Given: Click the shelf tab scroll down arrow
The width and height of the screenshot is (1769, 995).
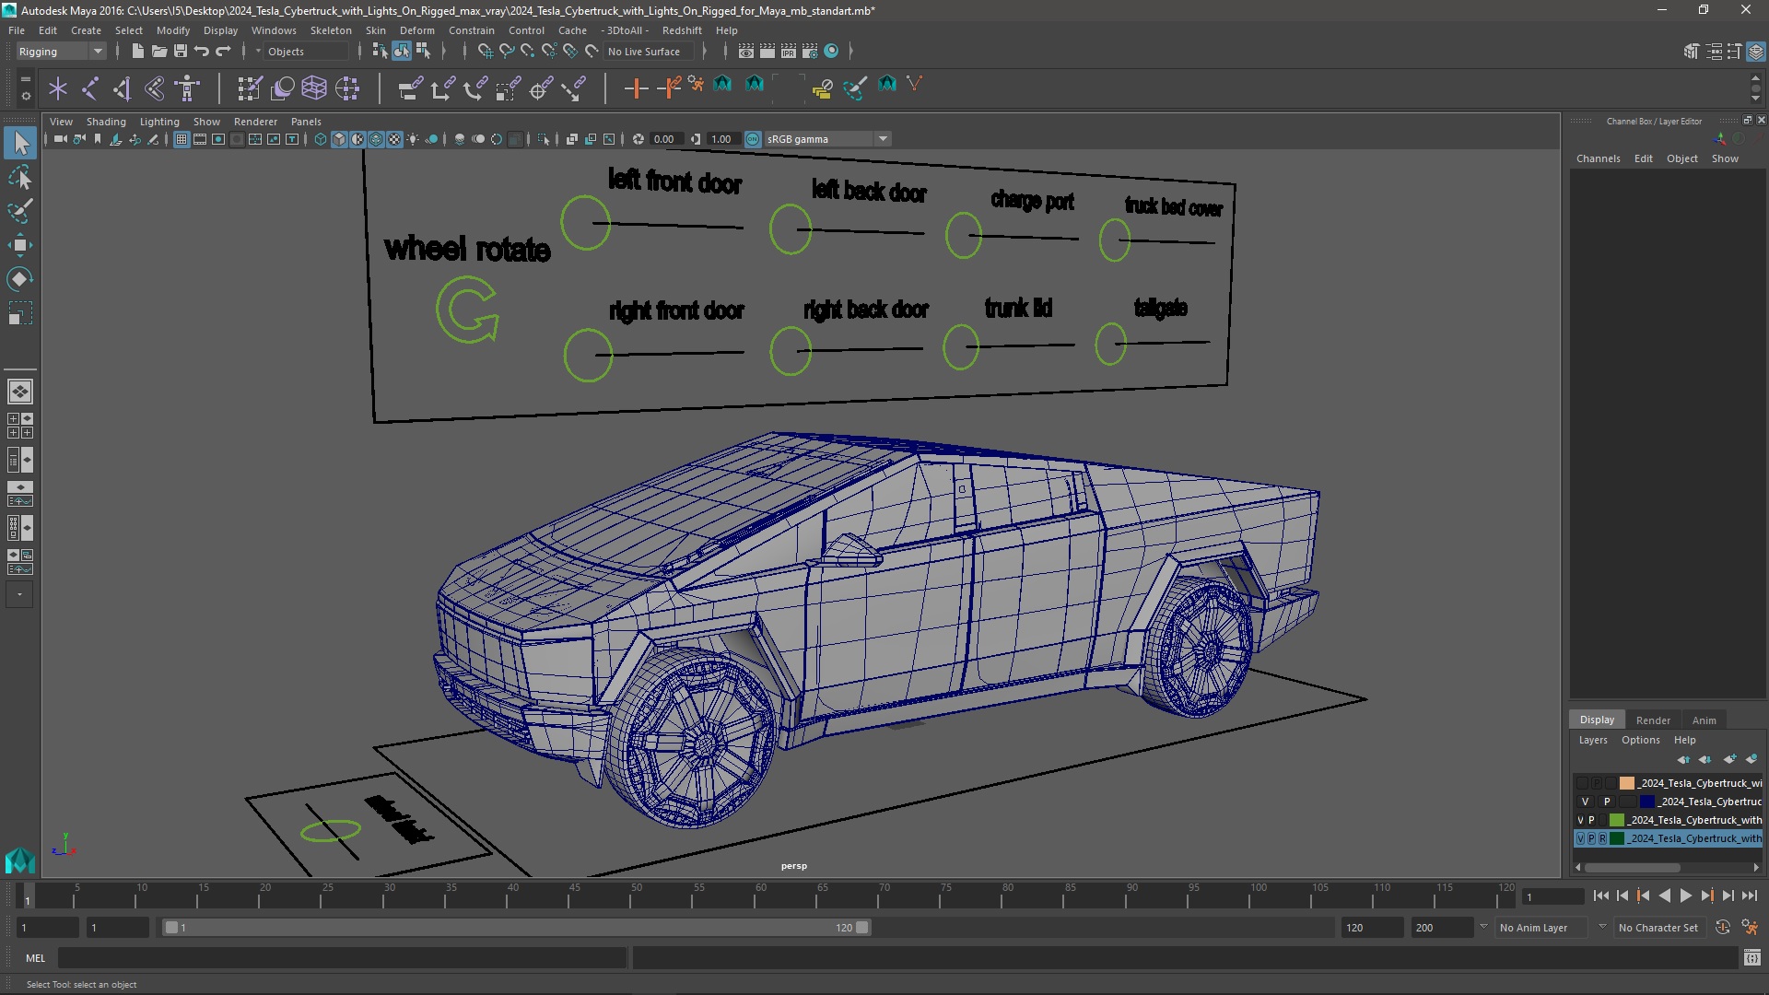Looking at the screenshot, I should pos(1755,98).
